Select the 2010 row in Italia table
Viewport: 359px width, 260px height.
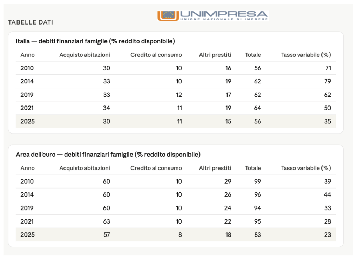(x=176, y=68)
